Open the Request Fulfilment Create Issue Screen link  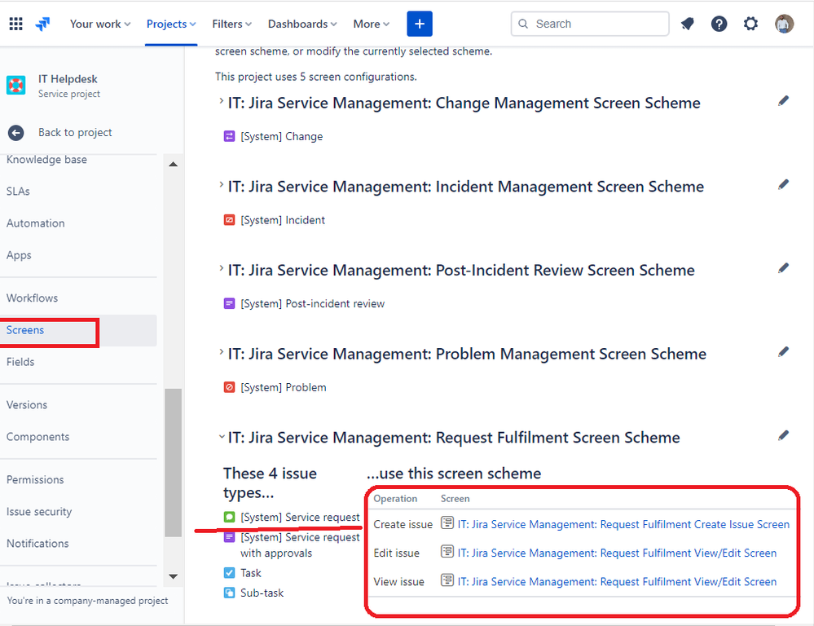(x=623, y=524)
